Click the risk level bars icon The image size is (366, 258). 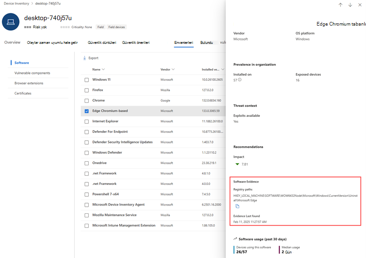(27, 27)
